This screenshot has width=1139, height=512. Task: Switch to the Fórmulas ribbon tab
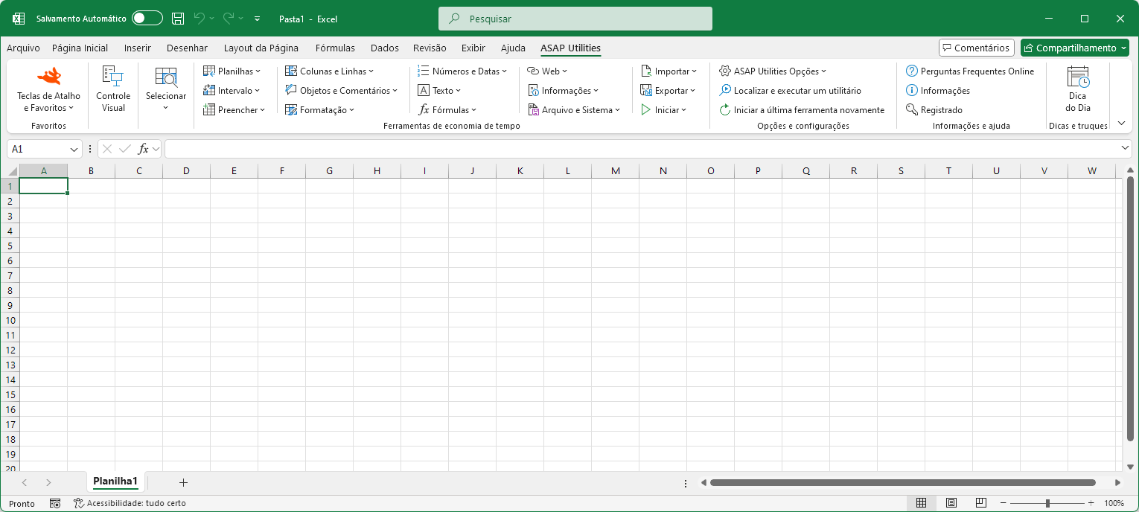tap(335, 48)
